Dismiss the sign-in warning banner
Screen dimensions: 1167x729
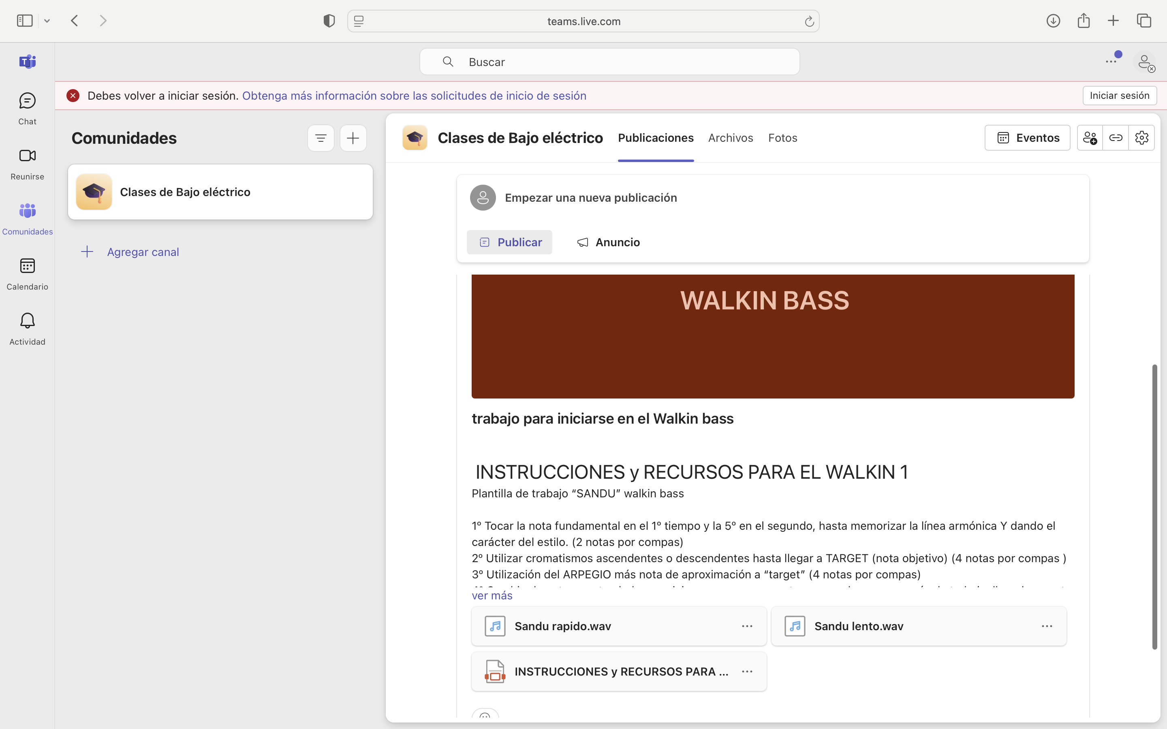(x=73, y=96)
